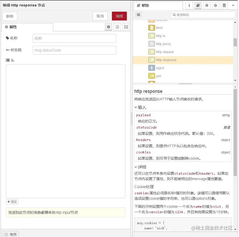Select the help book sidebar icon
Viewport: 239px width, 237px height.
click(198, 5)
